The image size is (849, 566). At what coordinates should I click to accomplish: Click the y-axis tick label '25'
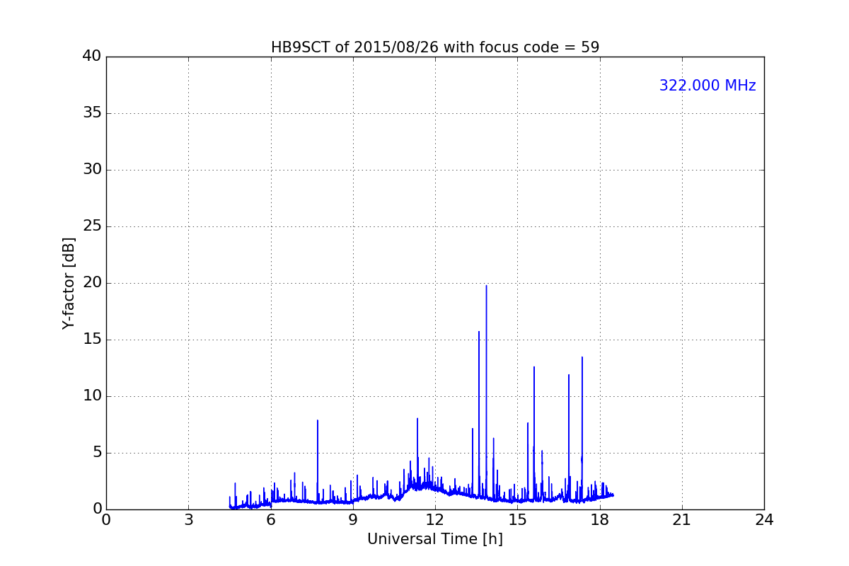coord(92,226)
